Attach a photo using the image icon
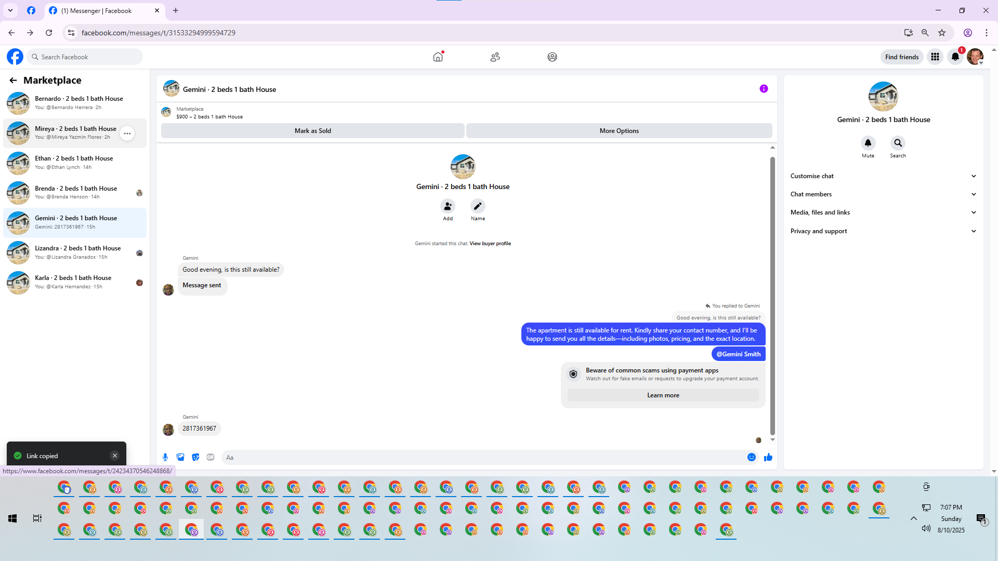 click(180, 457)
